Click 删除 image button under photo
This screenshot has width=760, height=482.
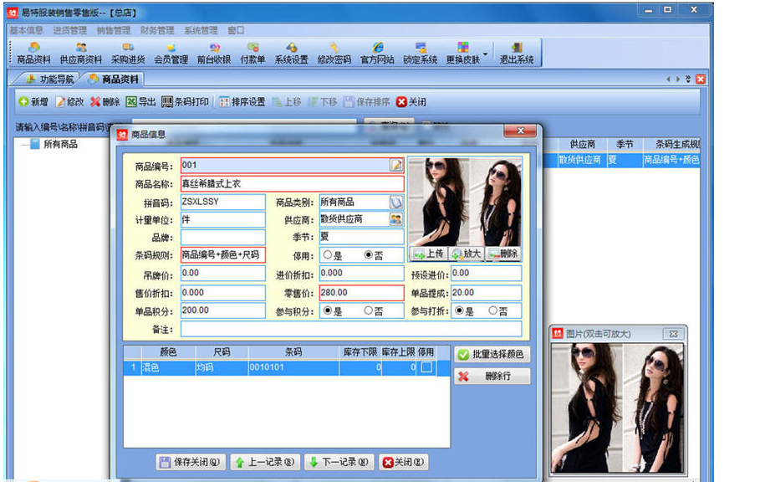[503, 254]
